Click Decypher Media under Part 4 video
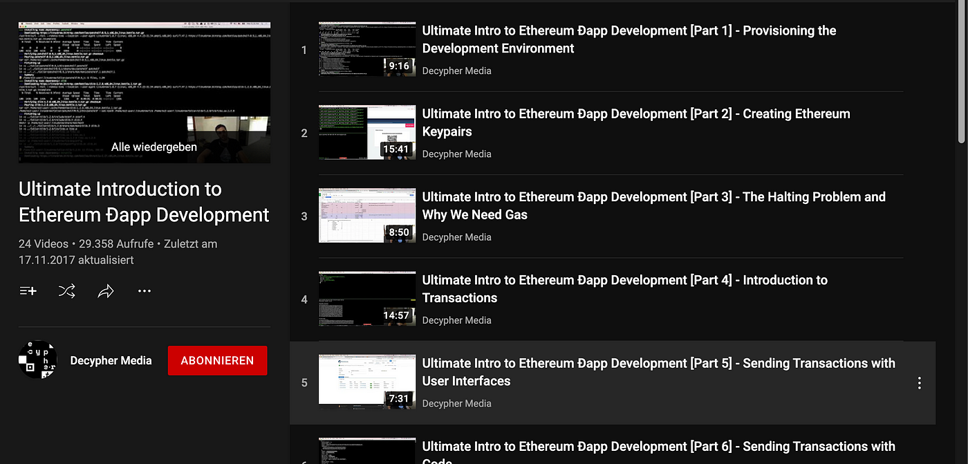Image resolution: width=968 pixels, height=464 pixels. pyautogui.click(x=456, y=320)
